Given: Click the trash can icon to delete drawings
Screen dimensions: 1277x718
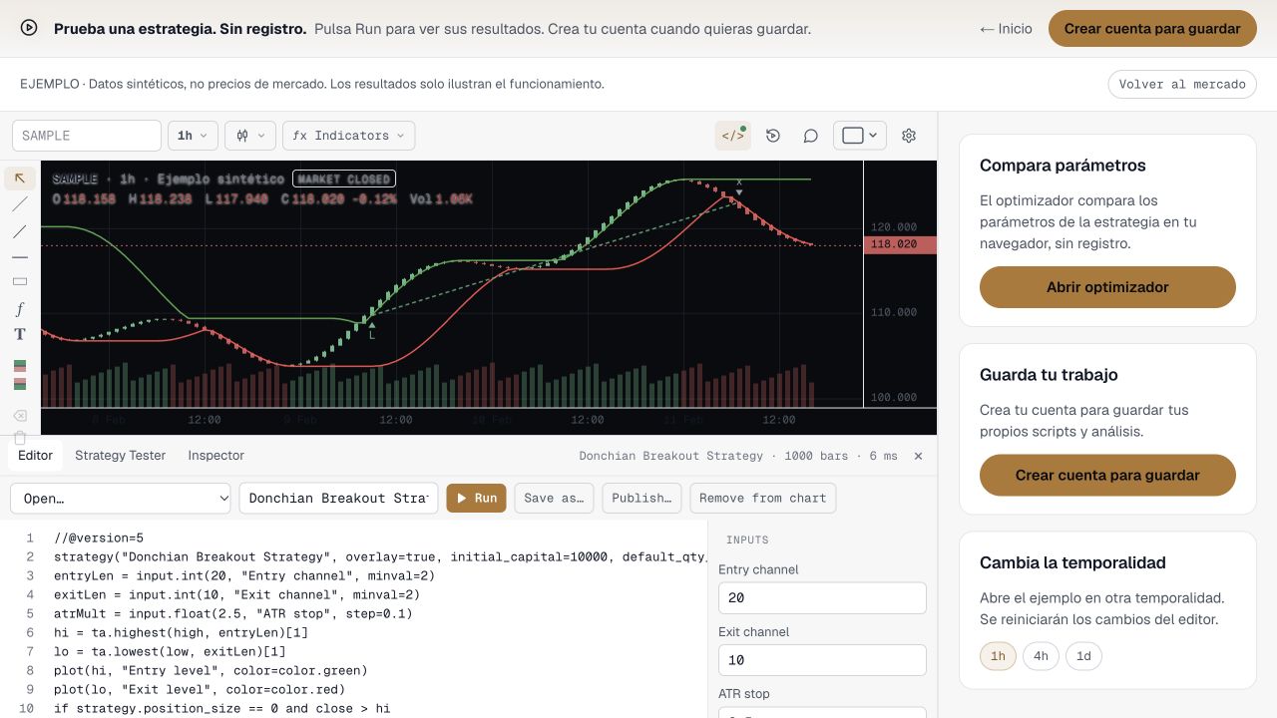Looking at the screenshot, I should click(20, 437).
